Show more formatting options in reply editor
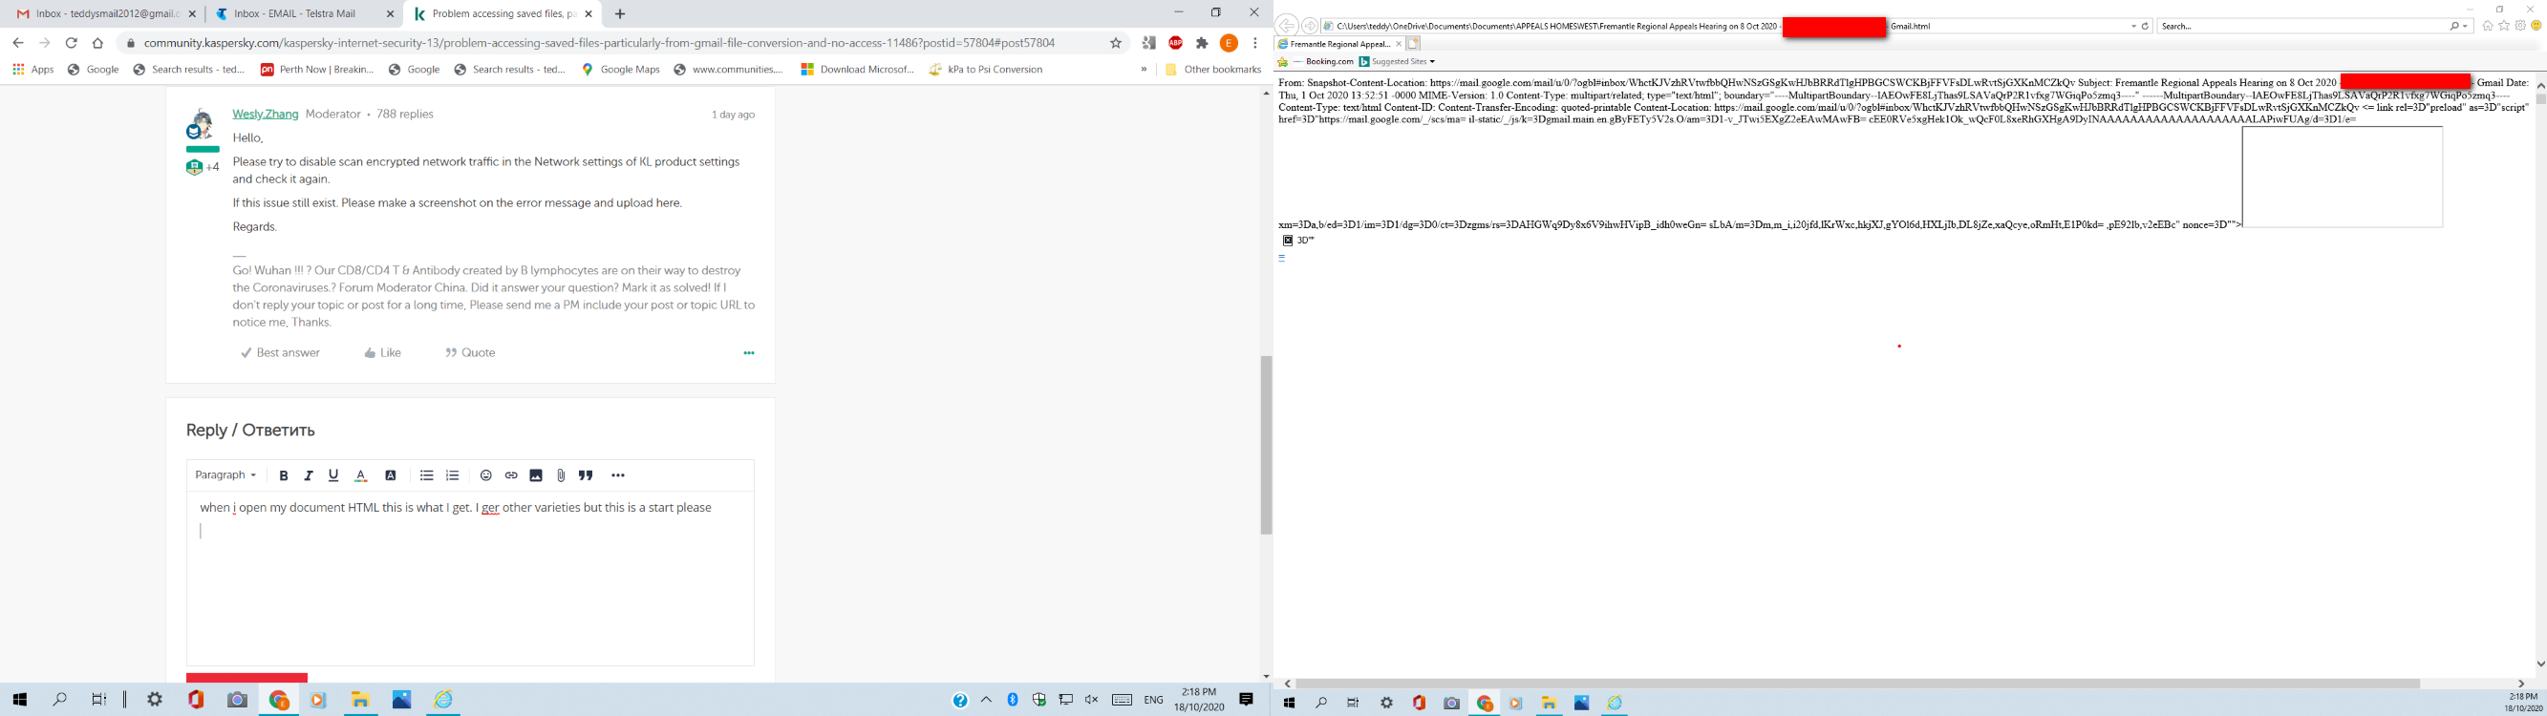 point(618,475)
